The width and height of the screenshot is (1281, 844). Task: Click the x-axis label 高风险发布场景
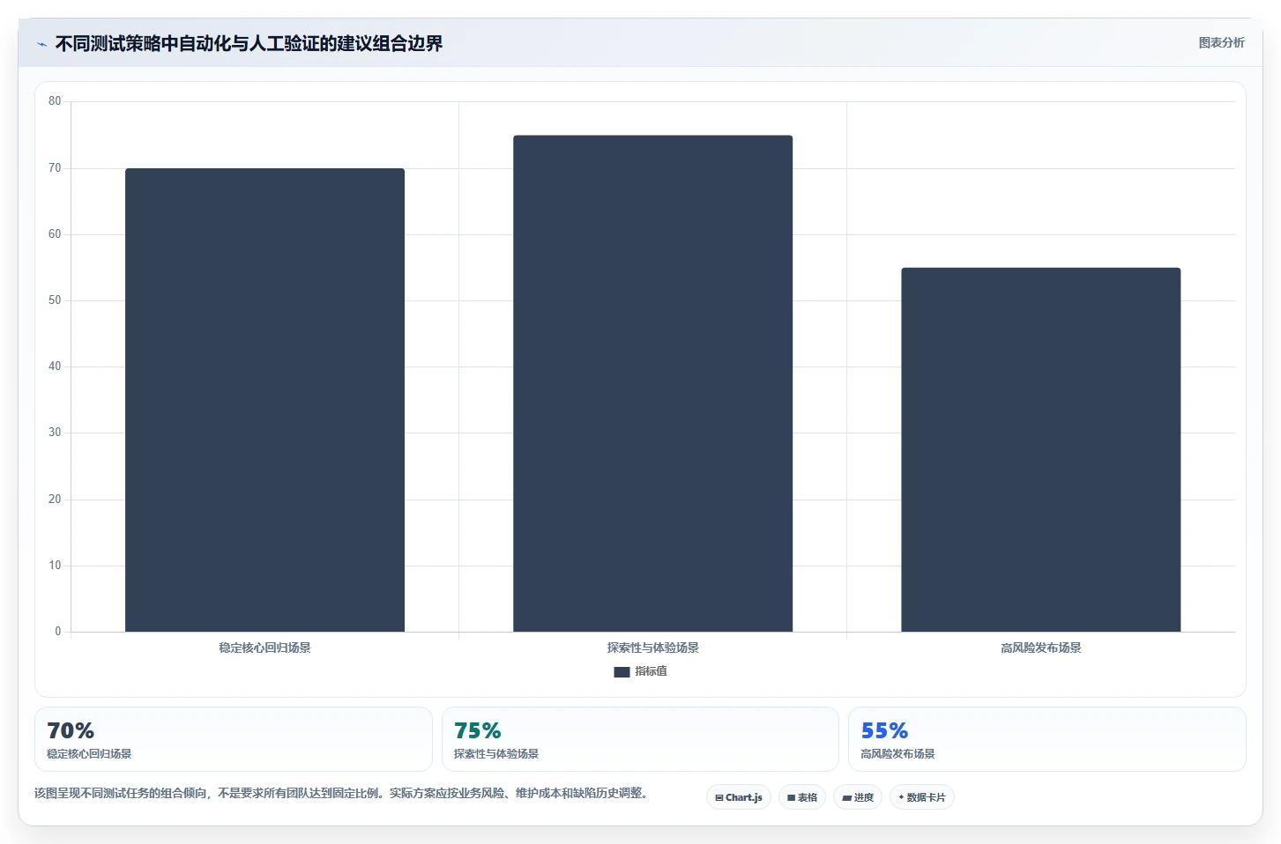pyautogui.click(x=1040, y=648)
